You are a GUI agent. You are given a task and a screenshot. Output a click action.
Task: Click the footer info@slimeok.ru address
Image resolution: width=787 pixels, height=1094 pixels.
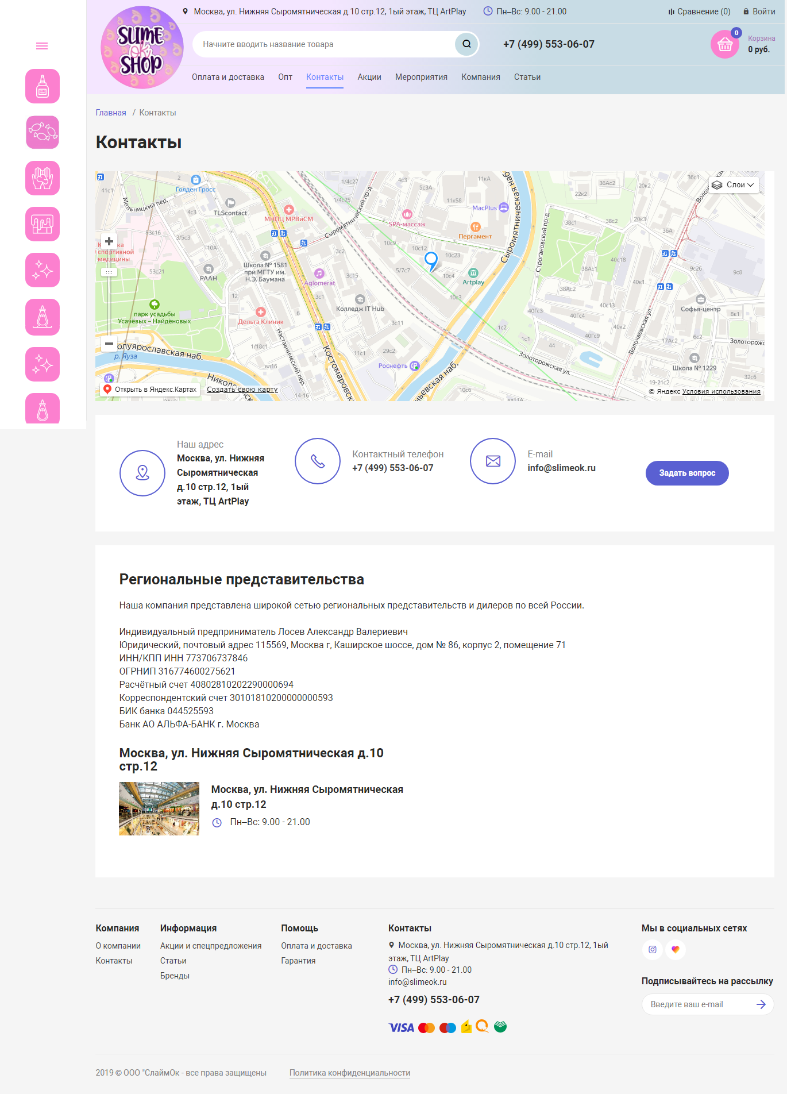[x=417, y=982]
